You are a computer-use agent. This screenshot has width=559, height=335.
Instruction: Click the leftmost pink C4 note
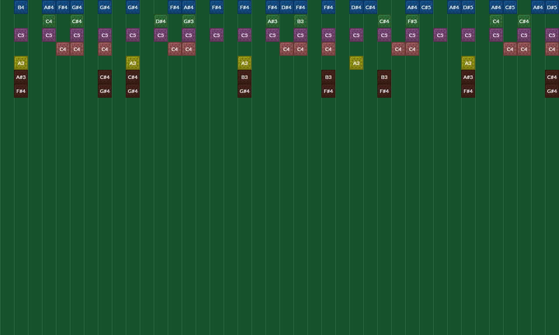coord(63,49)
